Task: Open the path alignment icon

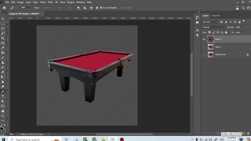Action: 85,8
